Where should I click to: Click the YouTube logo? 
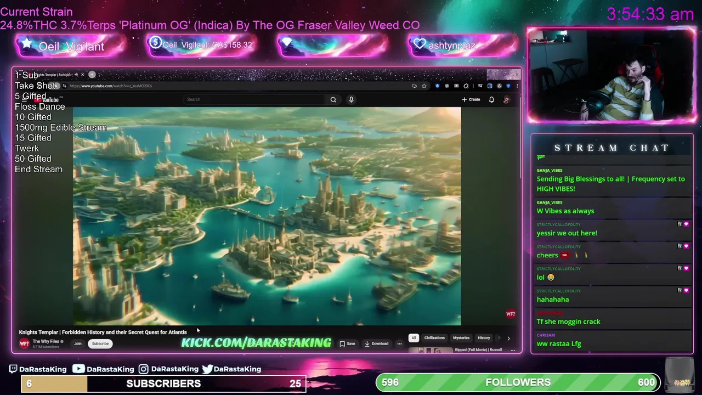click(47, 100)
